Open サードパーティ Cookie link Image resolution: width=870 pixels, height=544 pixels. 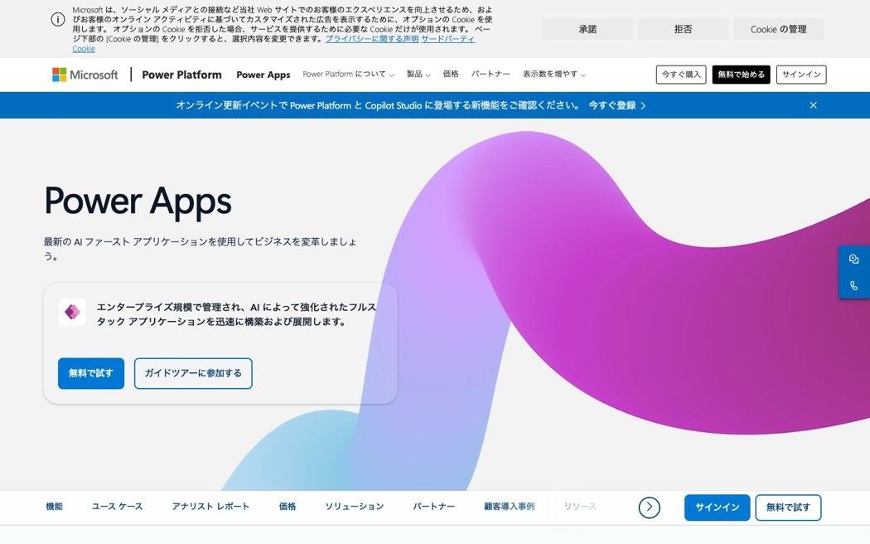click(447, 39)
